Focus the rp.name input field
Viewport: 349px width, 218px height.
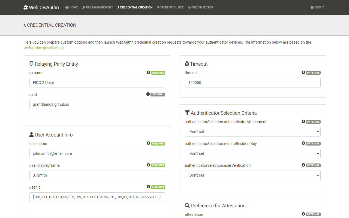pos(97,83)
